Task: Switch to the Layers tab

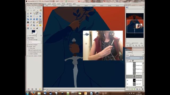Action: tap(129, 52)
